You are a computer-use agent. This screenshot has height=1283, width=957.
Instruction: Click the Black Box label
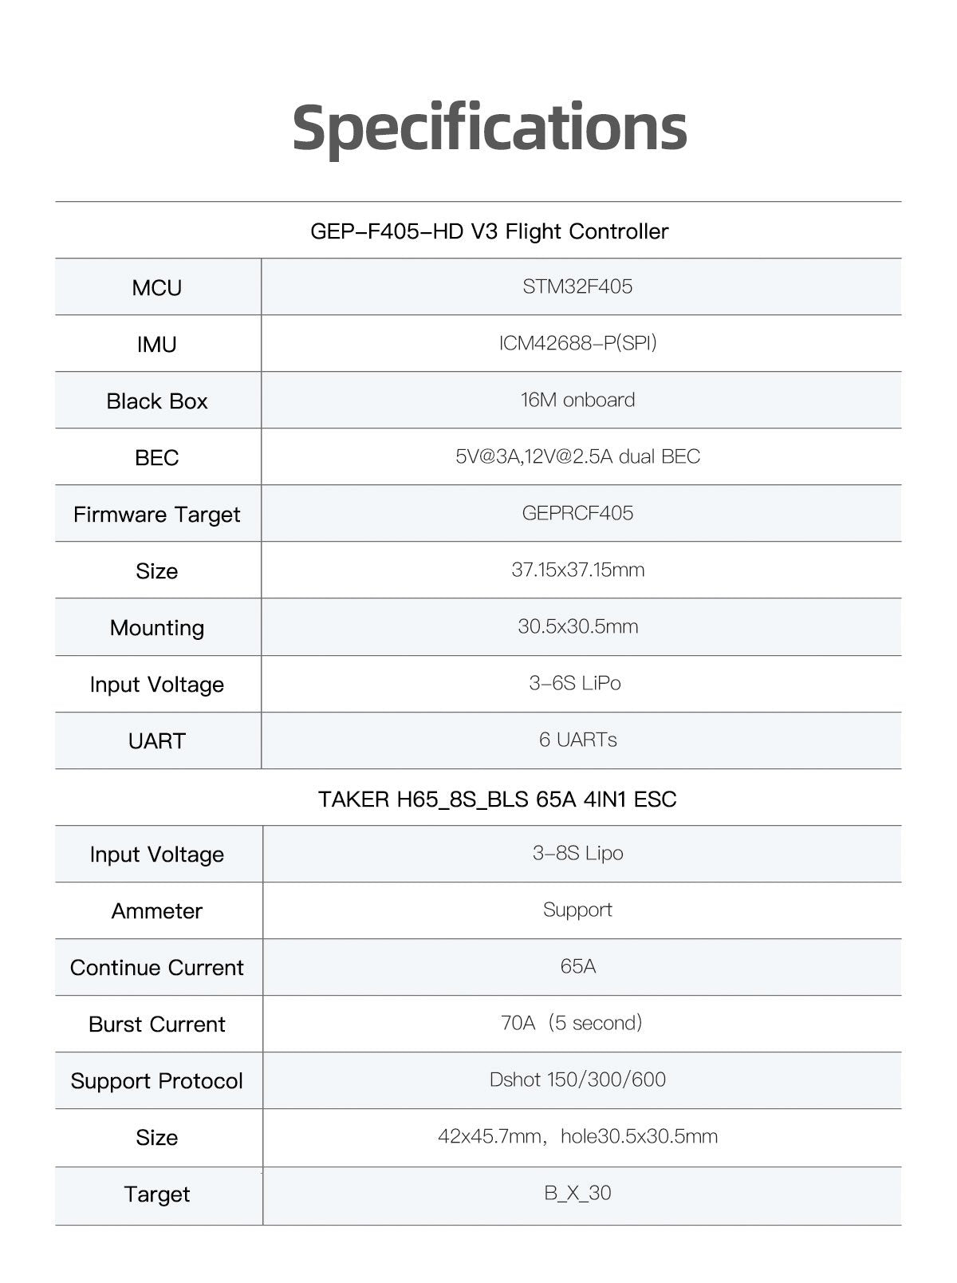157,401
